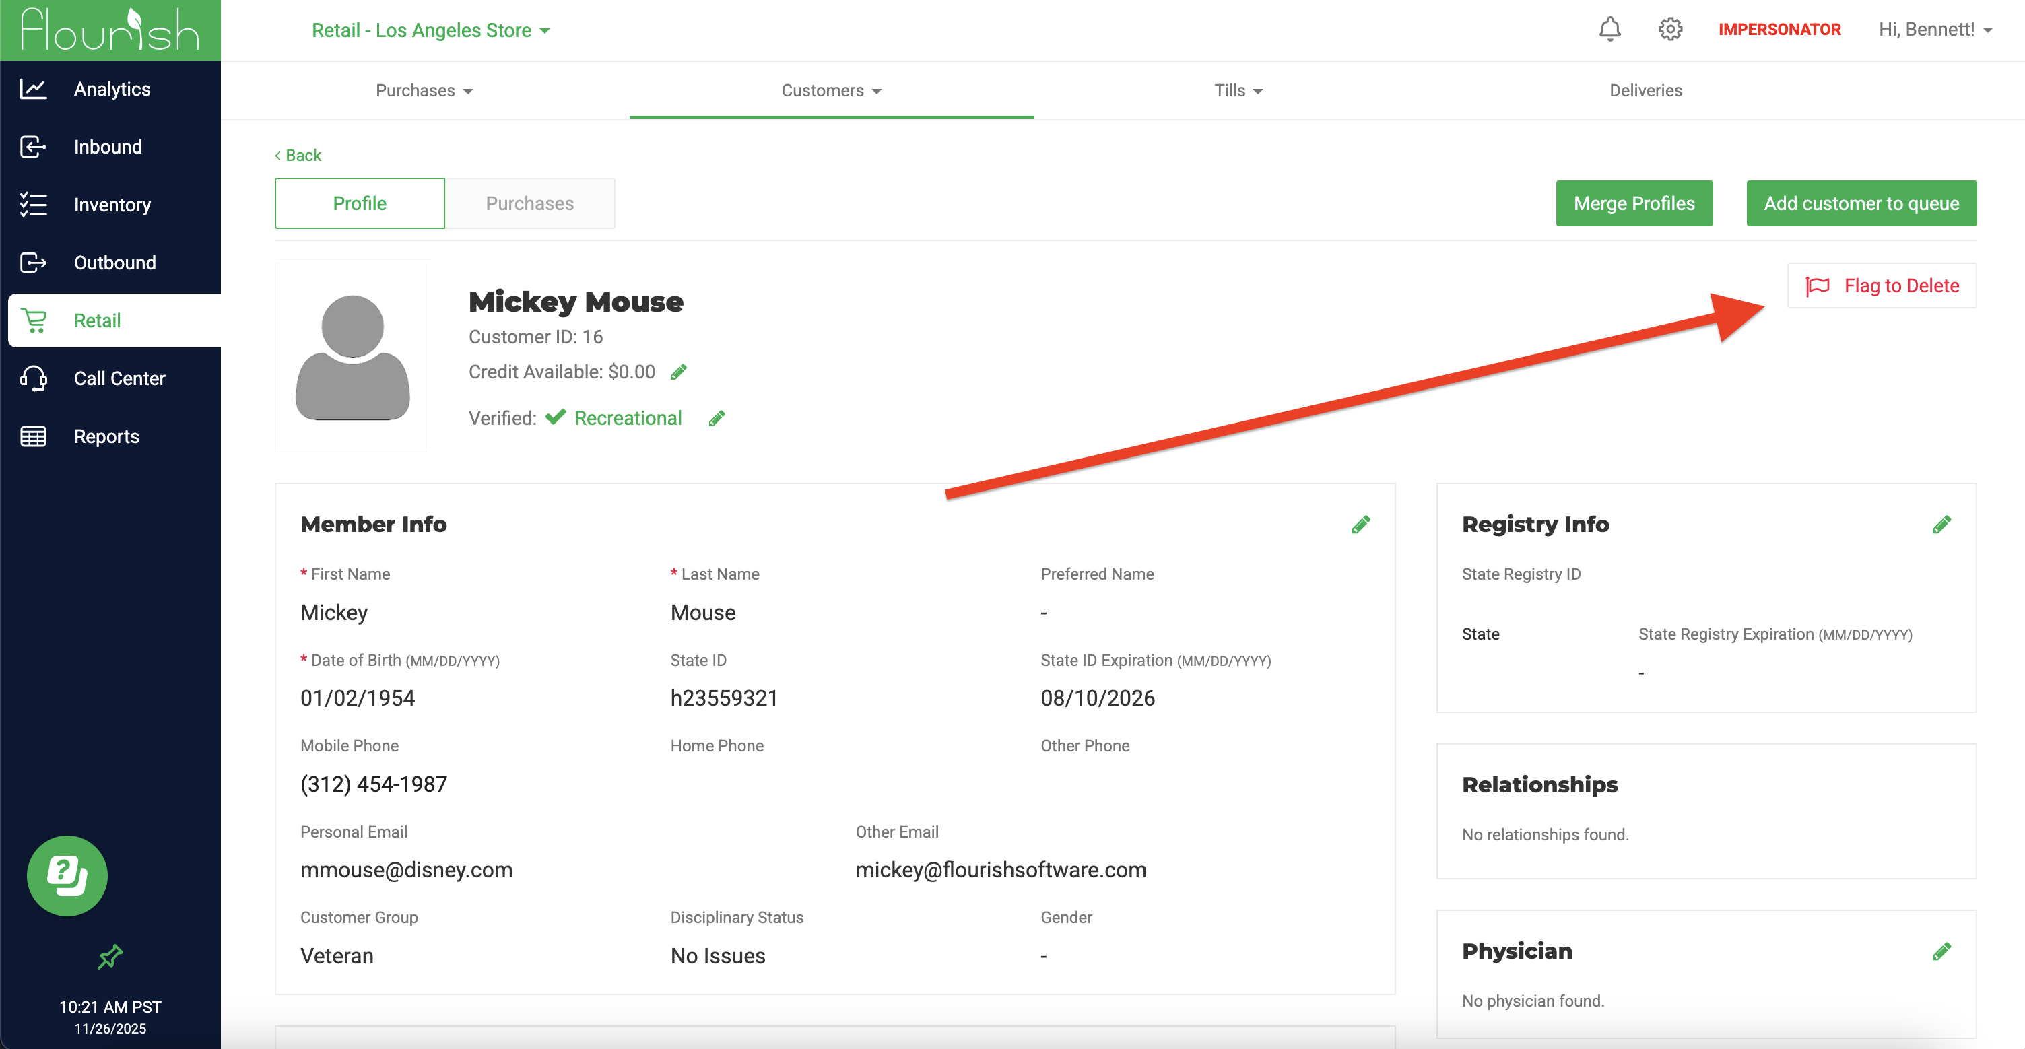Open the settings gear icon
Screen dimensions: 2025x1049
1669,29
